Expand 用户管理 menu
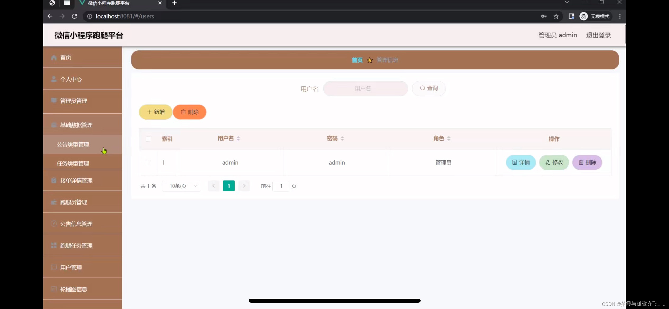Image resolution: width=669 pixels, height=309 pixels. [82, 268]
